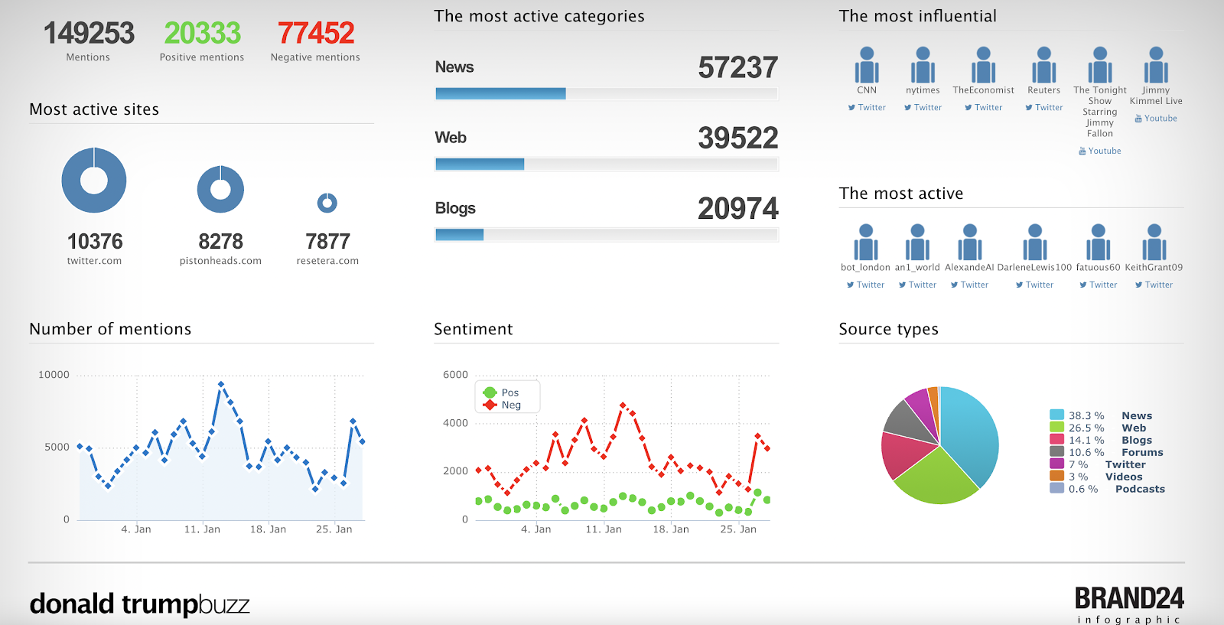Open Twitter link under fatuous60
The width and height of the screenshot is (1224, 625).
coord(1098,285)
